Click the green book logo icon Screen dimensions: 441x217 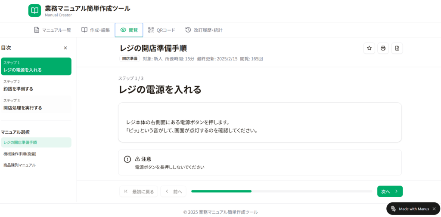(34, 11)
